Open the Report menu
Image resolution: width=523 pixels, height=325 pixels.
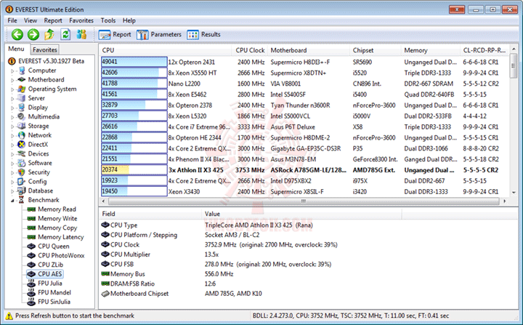(x=53, y=20)
